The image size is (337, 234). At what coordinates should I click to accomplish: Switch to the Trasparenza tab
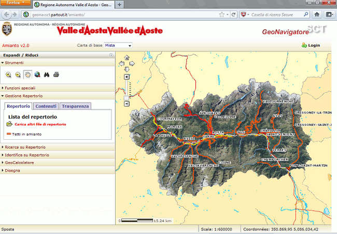pos(75,106)
